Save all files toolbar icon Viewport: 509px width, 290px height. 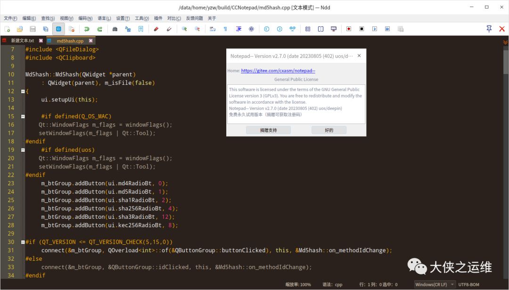[46, 29]
